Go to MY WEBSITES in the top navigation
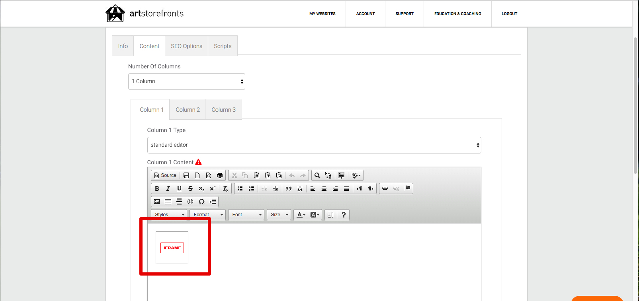This screenshot has height=301, width=639. pyautogui.click(x=322, y=14)
